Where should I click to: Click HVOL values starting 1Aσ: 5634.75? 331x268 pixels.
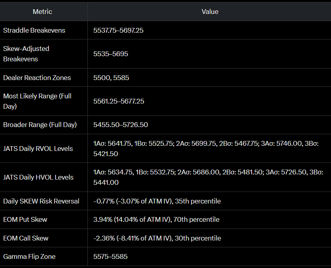coord(208,177)
